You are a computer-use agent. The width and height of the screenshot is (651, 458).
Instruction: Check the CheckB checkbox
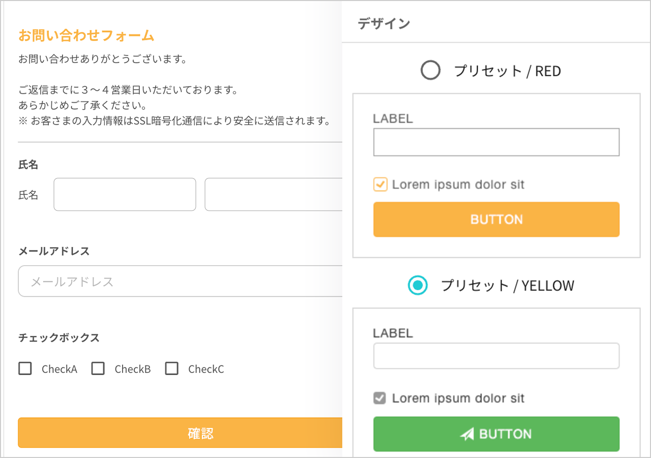tap(98, 368)
